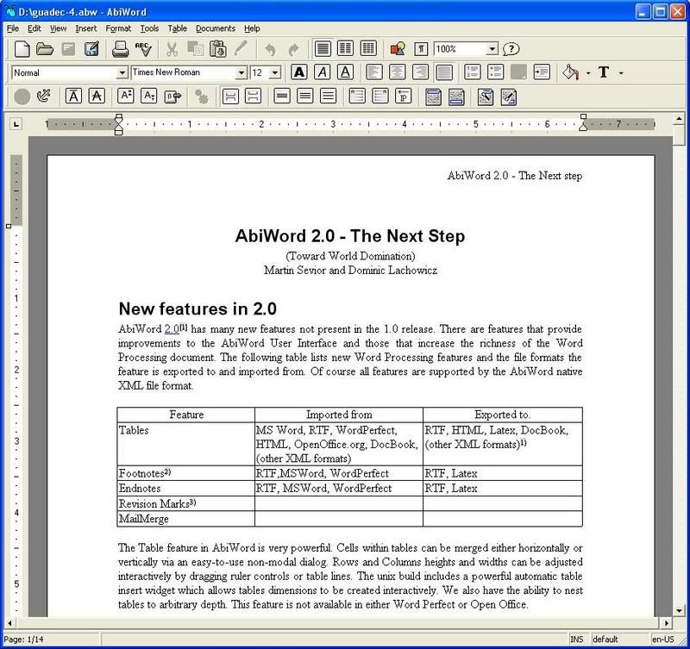690x649 pixels.
Task: Set single line spacing
Action: (x=282, y=96)
